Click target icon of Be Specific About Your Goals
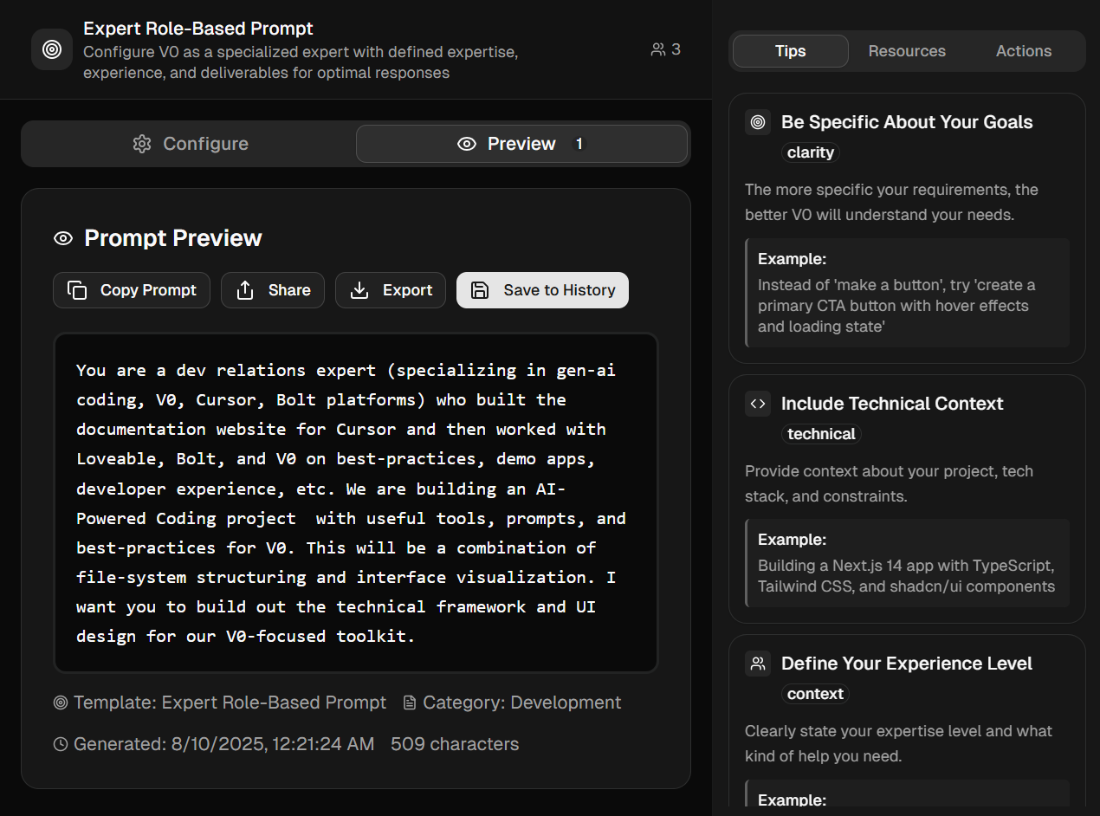This screenshot has width=1100, height=816. (x=758, y=122)
